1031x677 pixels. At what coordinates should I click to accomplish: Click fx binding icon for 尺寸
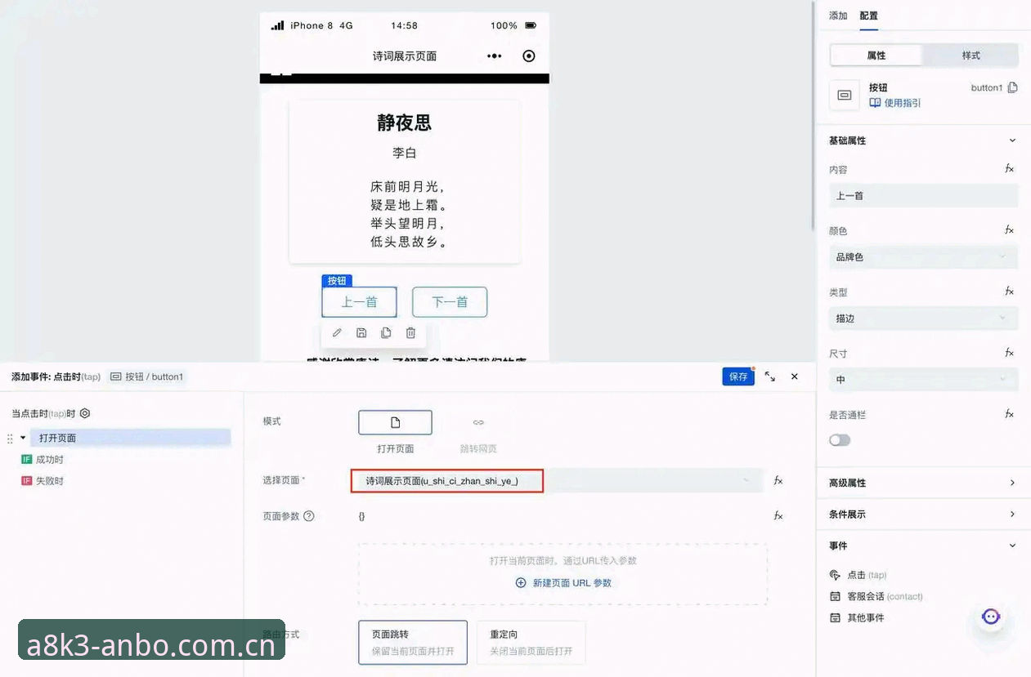(x=1010, y=352)
